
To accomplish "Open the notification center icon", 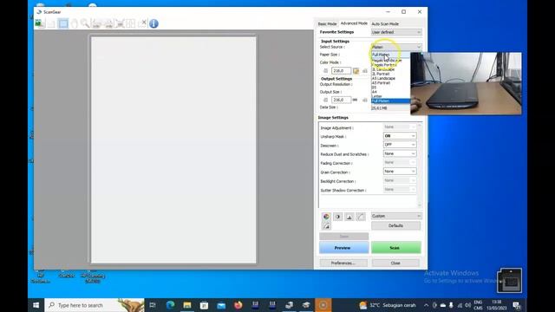I will (517, 305).
